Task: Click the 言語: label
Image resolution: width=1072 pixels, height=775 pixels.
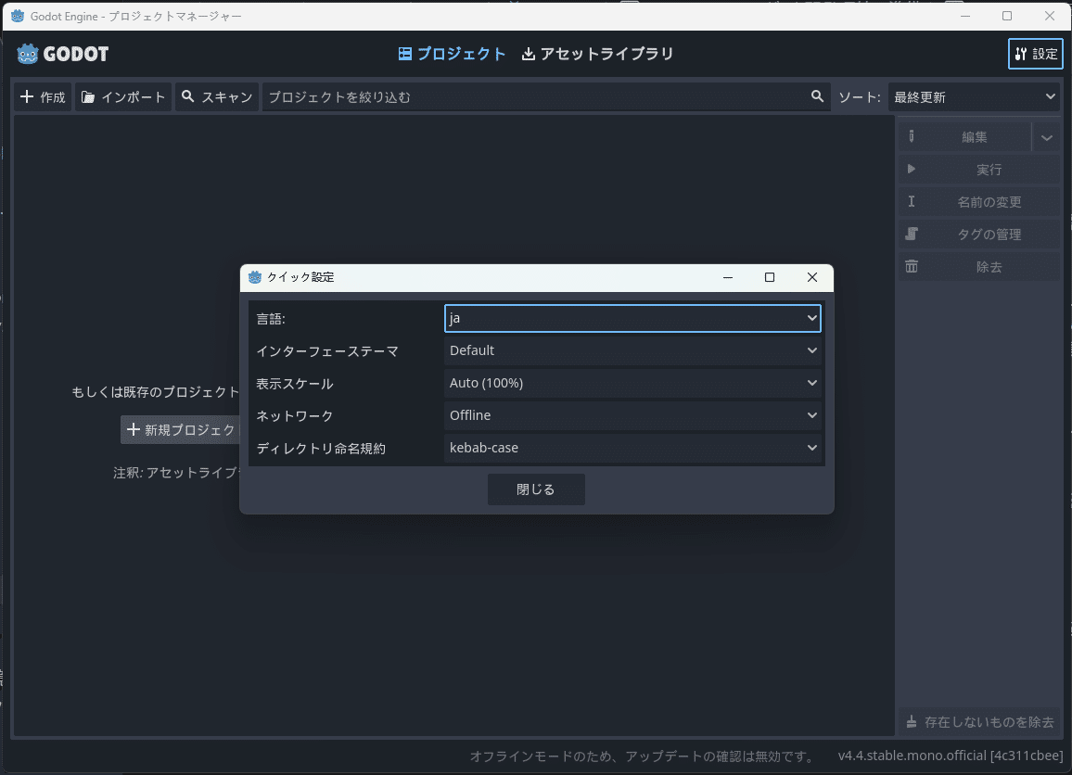Action: tap(271, 319)
